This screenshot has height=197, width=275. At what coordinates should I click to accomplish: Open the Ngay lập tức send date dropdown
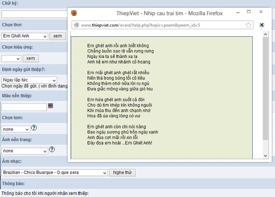pos(29,80)
